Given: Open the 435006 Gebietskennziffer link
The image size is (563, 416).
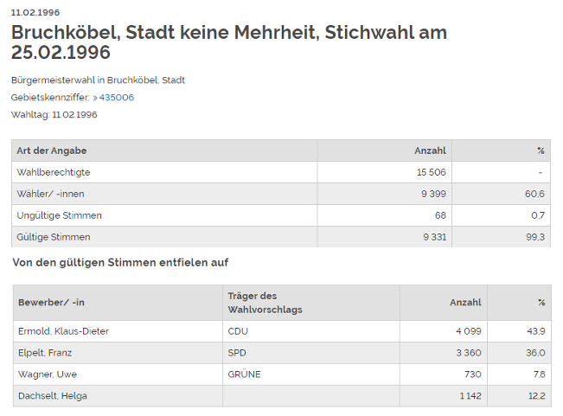Looking at the screenshot, I should [x=116, y=98].
